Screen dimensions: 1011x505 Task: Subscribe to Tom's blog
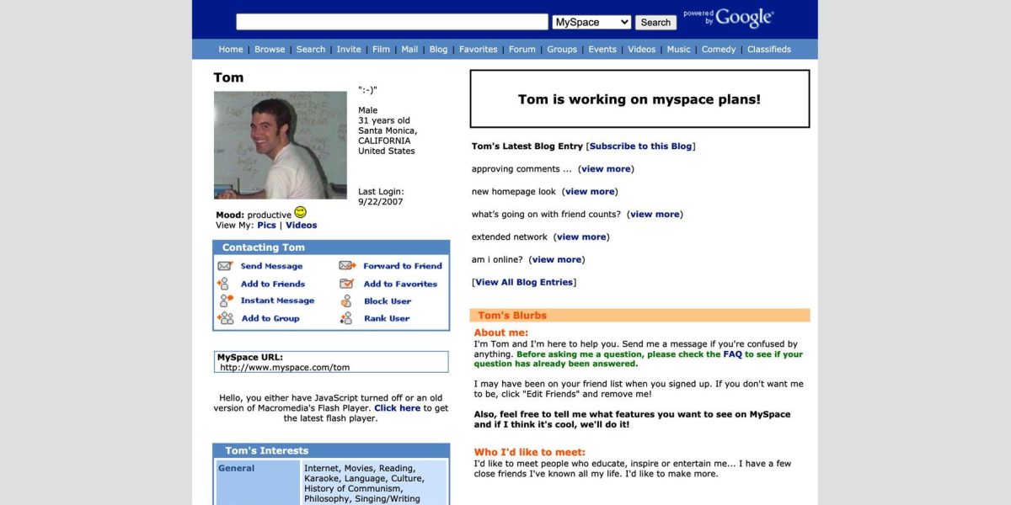tap(639, 146)
